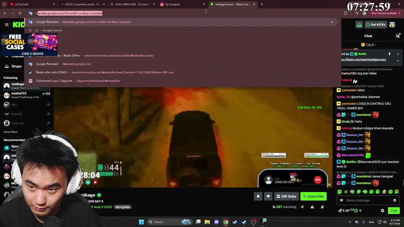Subscribe to zenikage channel
The image size is (404, 227).
pos(313,196)
